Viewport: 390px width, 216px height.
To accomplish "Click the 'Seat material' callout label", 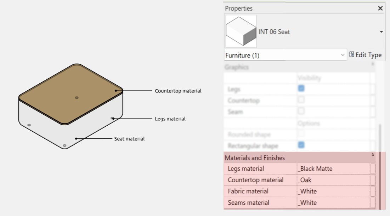I will point(129,139).
